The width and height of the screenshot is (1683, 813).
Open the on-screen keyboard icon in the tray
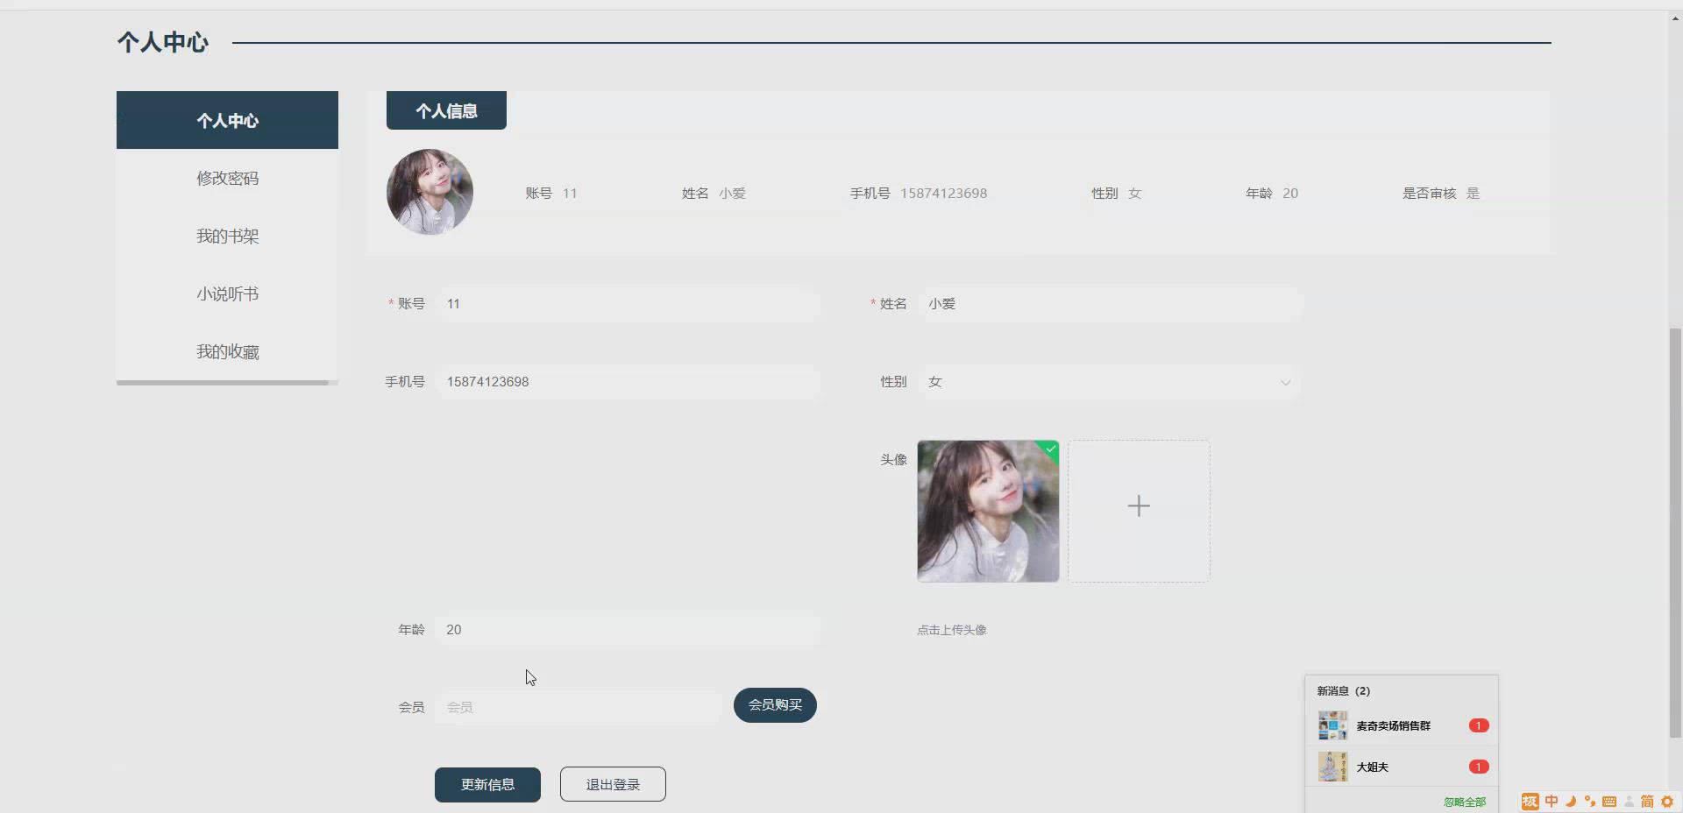pyautogui.click(x=1609, y=802)
